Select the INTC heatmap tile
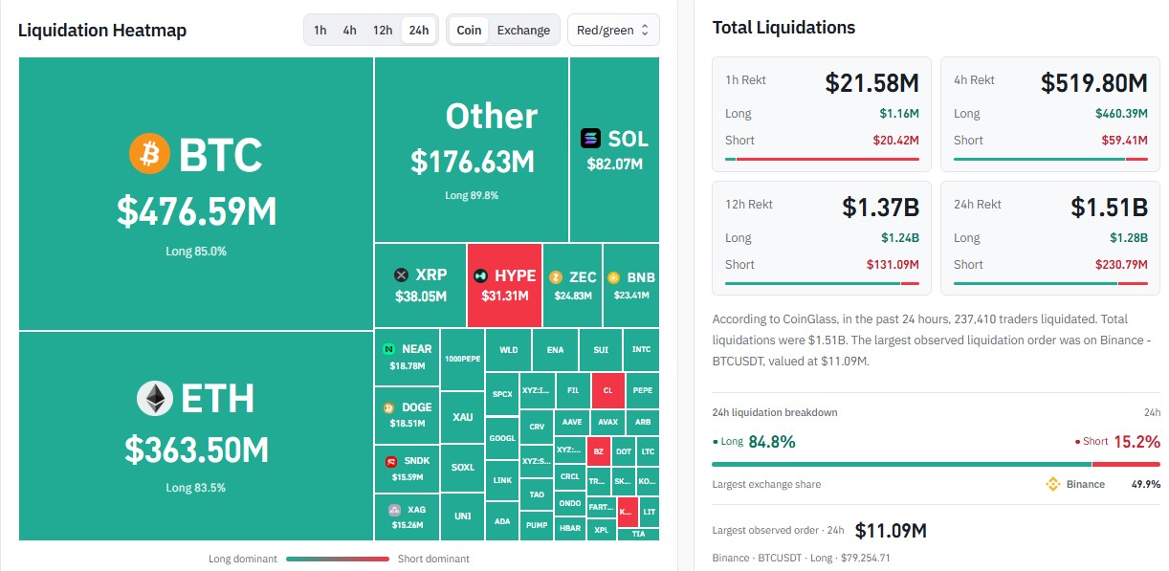Screen dimensions: 1169x571 pyautogui.click(x=642, y=350)
